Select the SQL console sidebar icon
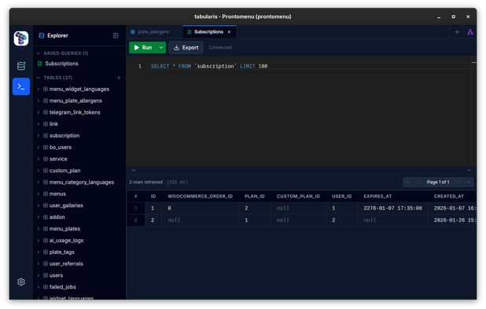 click(x=21, y=86)
